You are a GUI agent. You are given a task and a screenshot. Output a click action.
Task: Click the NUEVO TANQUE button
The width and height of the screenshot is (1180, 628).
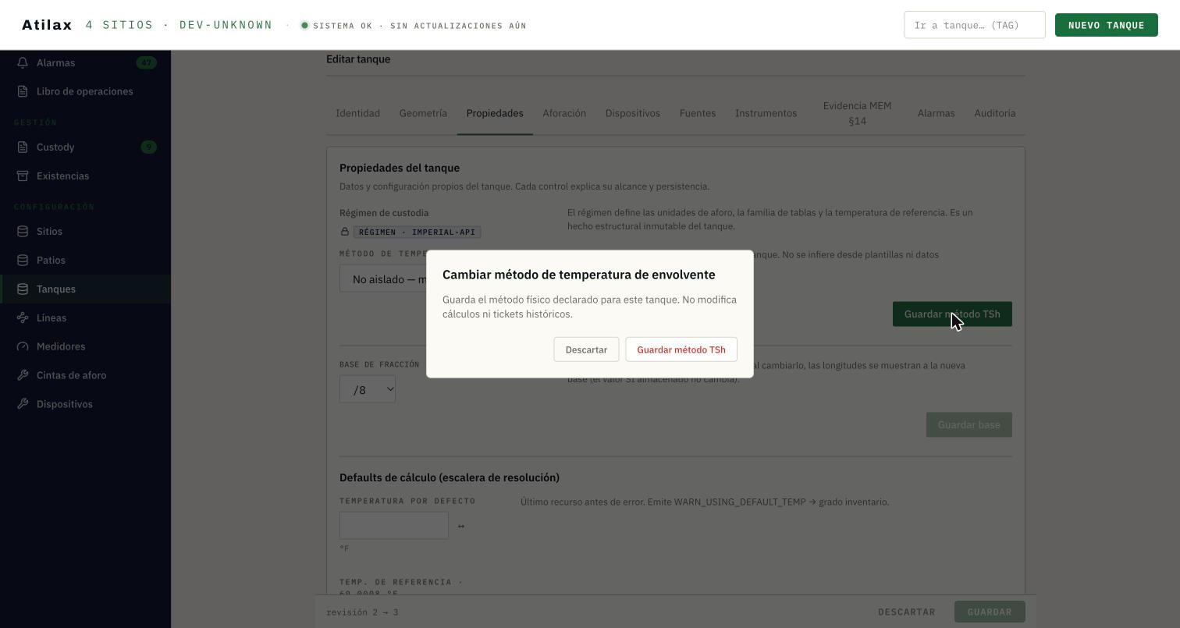pyautogui.click(x=1107, y=25)
